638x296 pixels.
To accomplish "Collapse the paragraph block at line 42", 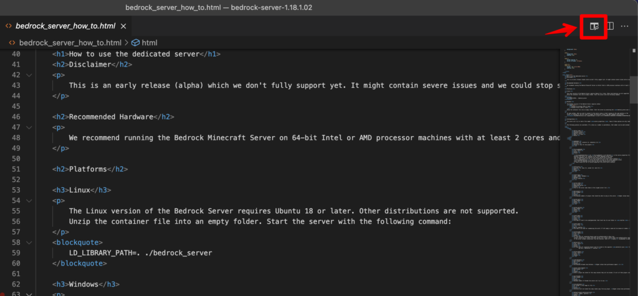I will [29, 75].
